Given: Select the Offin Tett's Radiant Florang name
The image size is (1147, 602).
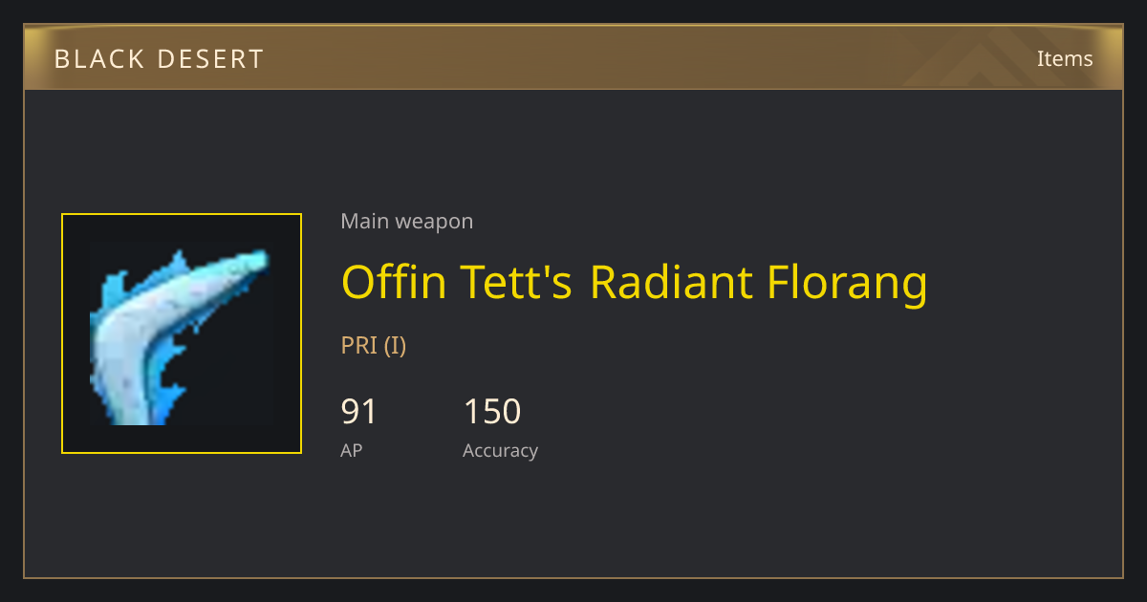Looking at the screenshot, I should tap(635, 283).
